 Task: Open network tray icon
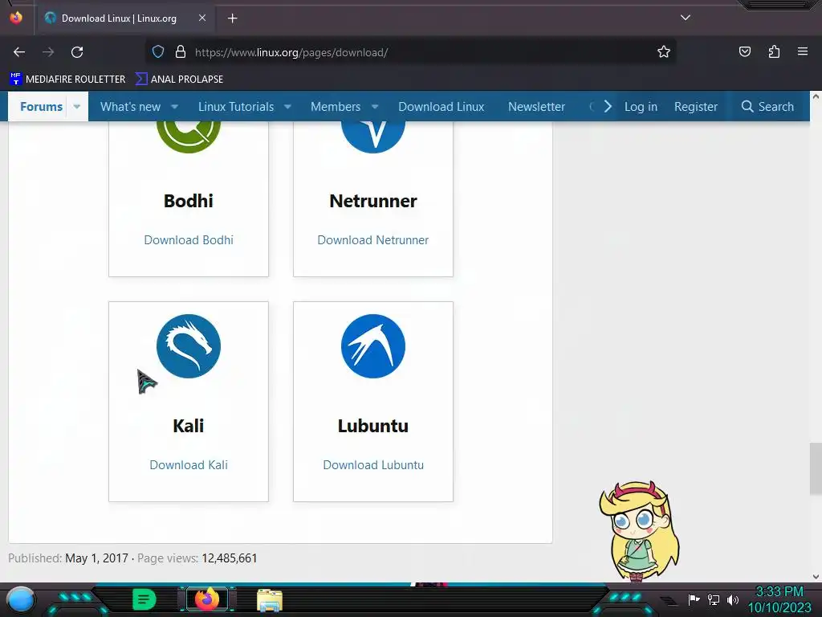click(714, 599)
